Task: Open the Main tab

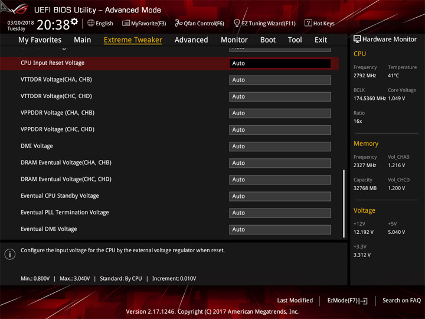Action: pyautogui.click(x=83, y=40)
